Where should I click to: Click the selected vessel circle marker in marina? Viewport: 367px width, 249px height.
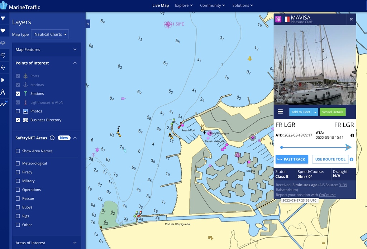click(x=252, y=138)
